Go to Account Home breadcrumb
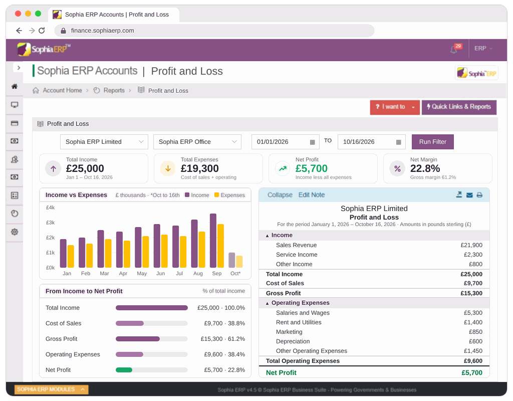Viewport: 513px width, 401px height. (62, 90)
